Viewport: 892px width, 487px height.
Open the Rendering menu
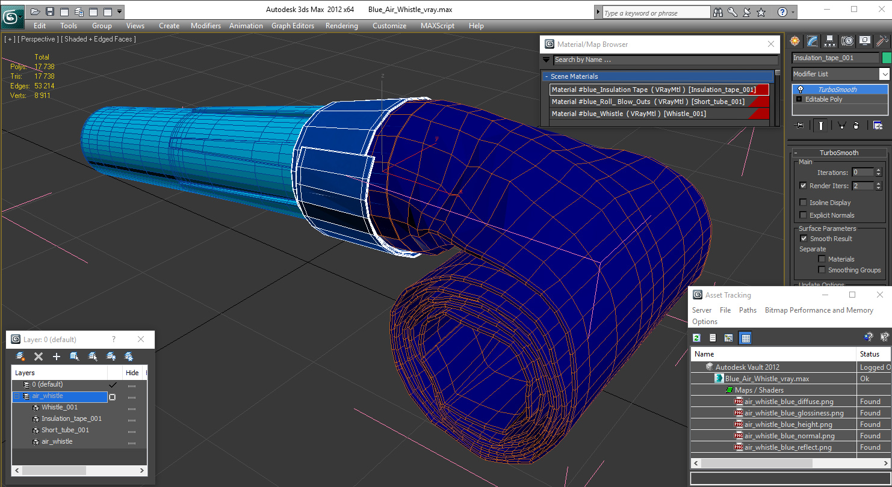[x=341, y=26]
